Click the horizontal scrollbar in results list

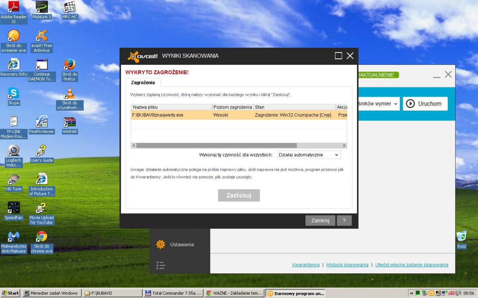pos(216,145)
